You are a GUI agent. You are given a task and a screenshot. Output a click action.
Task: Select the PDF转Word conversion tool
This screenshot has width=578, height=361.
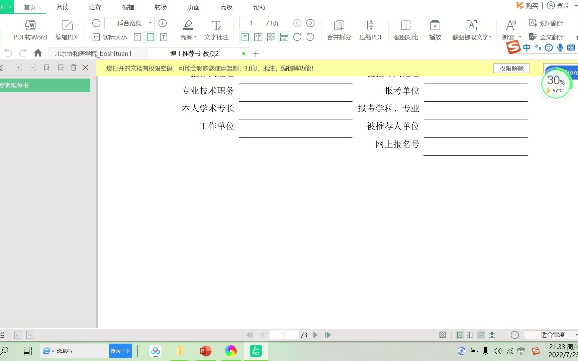30,30
